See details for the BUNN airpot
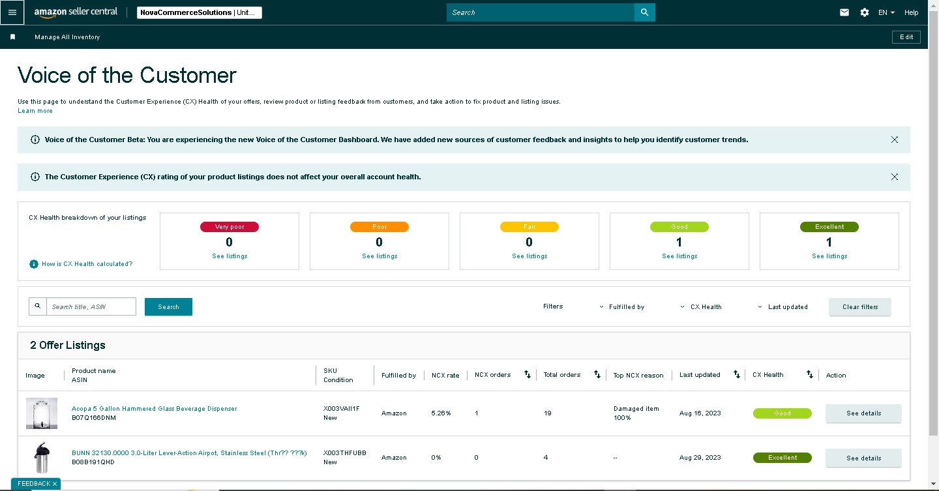 tap(863, 458)
